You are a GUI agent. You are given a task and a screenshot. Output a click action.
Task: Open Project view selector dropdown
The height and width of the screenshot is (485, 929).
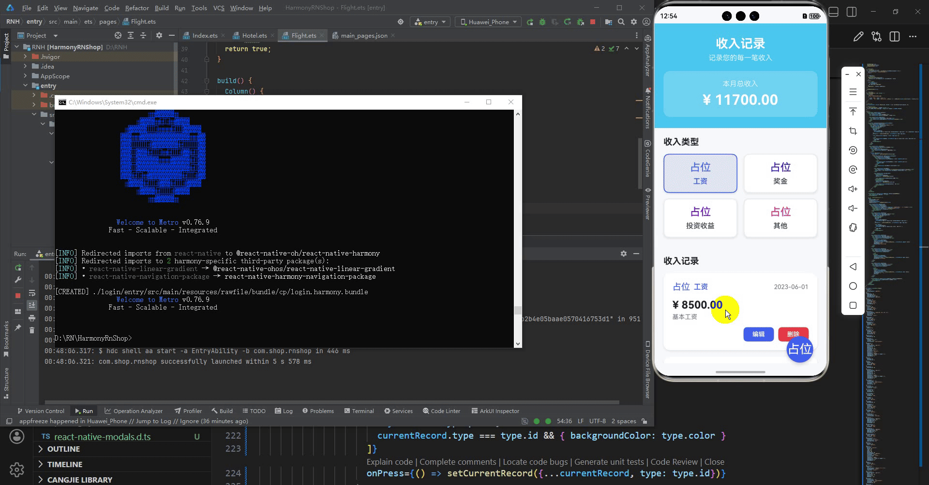point(38,35)
